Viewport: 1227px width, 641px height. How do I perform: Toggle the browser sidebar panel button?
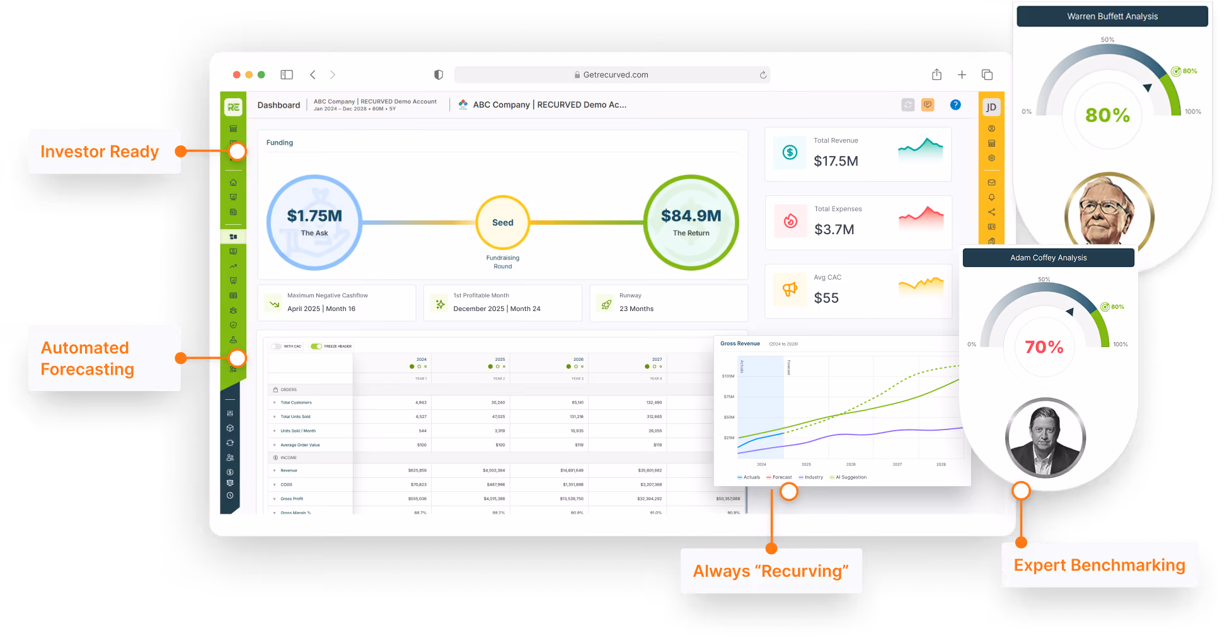(287, 75)
